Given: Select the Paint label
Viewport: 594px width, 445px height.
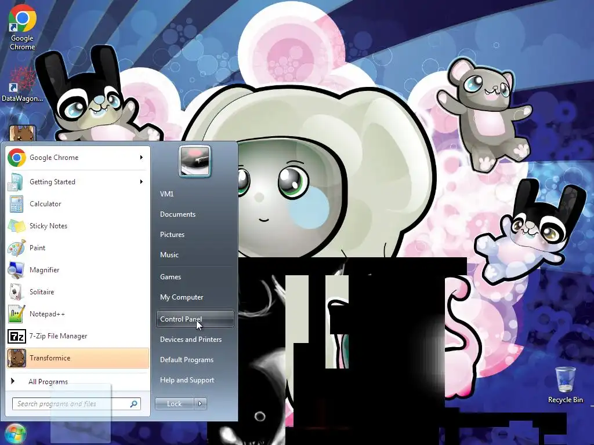Looking at the screenshot, I should (x=38, y=248).
